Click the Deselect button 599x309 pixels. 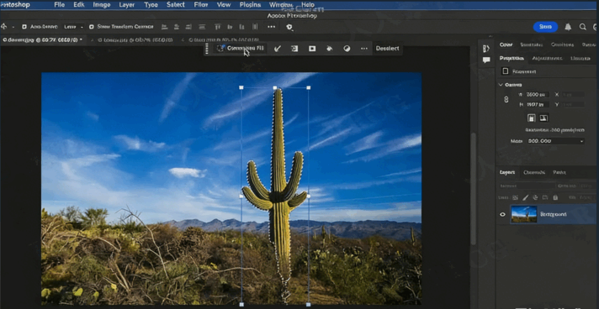click(x=387, y=49)
